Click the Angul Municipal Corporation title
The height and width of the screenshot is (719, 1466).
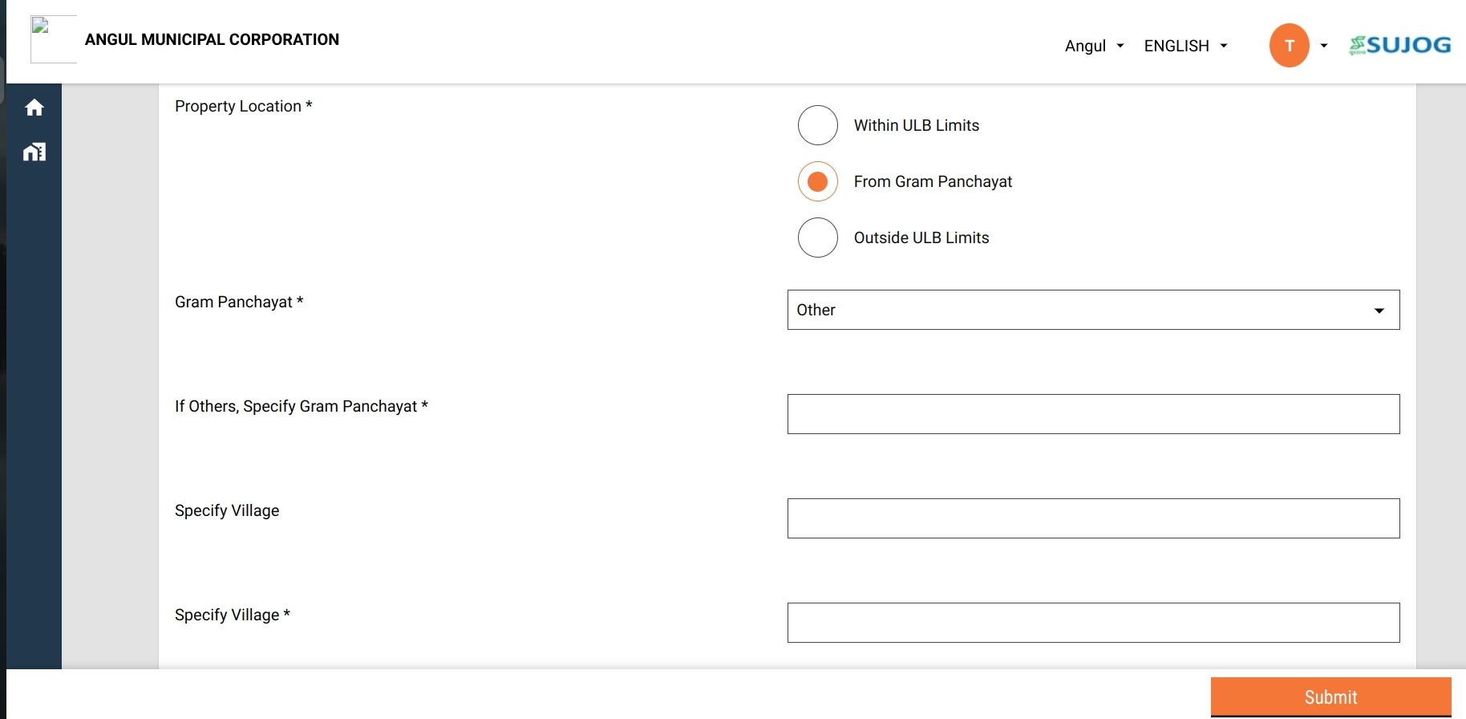coord(212,39)
